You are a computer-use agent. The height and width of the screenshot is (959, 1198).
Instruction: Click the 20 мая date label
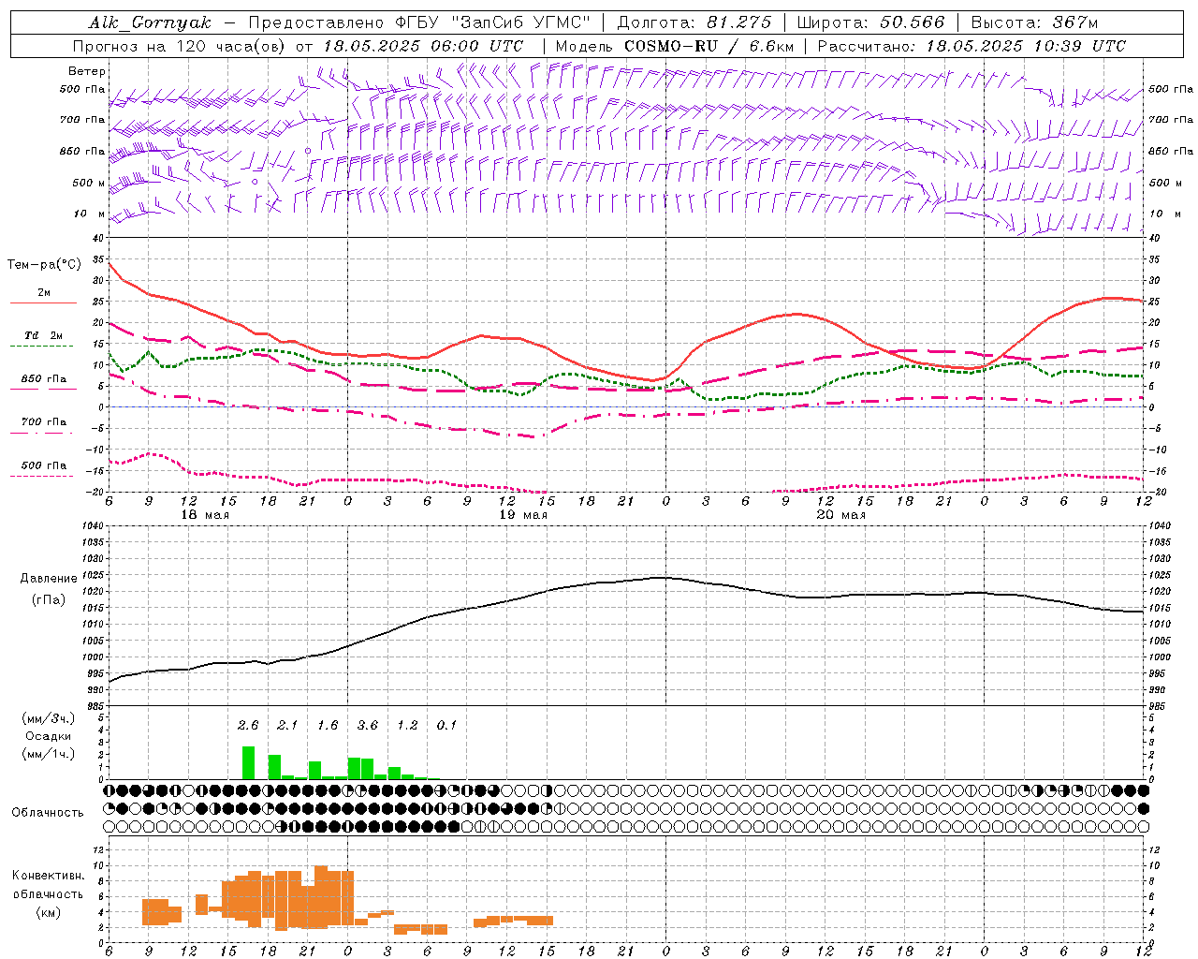[841, 515]
